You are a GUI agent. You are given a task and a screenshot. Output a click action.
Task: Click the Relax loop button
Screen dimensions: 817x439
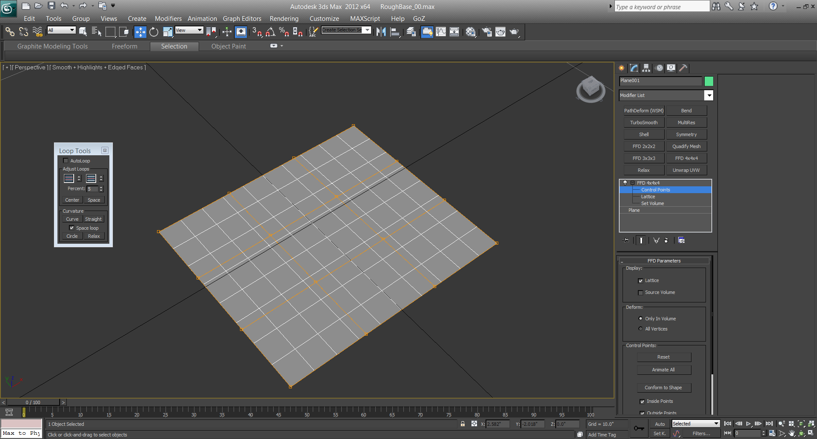94,236
